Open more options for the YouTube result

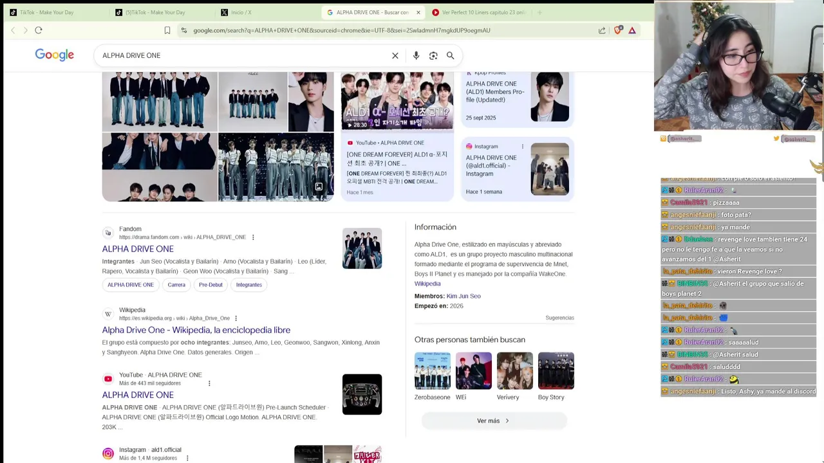[x=209, y=383]
